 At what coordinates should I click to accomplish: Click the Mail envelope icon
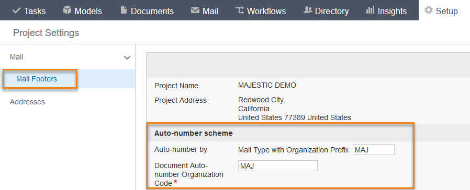[195, 10]
